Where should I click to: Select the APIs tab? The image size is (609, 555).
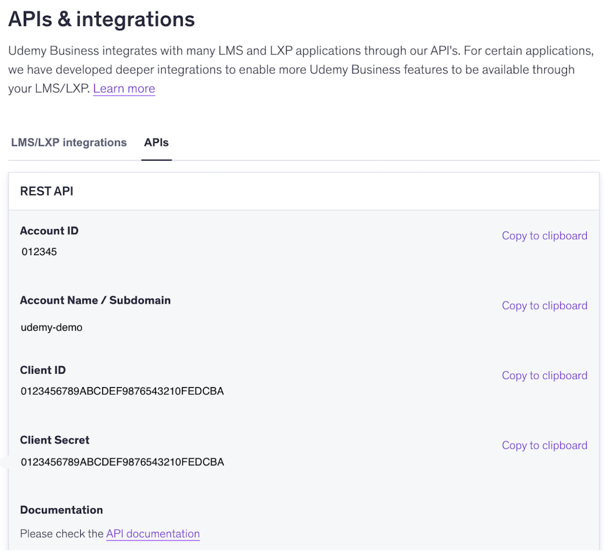point(156,143)
